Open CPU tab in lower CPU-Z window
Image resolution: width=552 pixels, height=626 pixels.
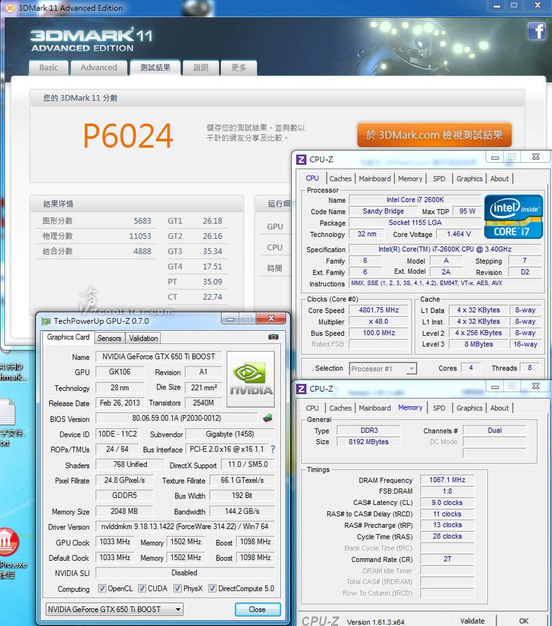click(x=312, y=408)
